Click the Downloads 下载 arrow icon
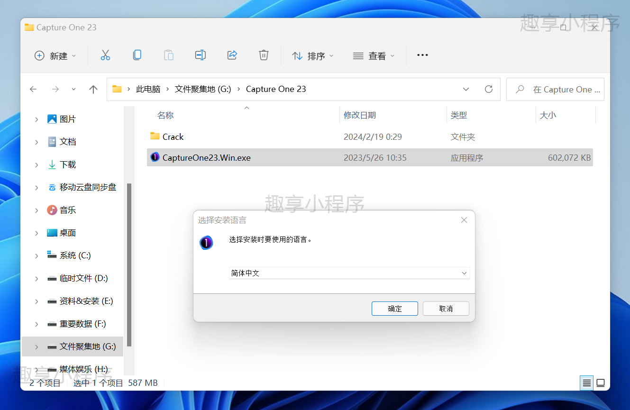This screenshot has height=410, width=630. coord(52,164)
